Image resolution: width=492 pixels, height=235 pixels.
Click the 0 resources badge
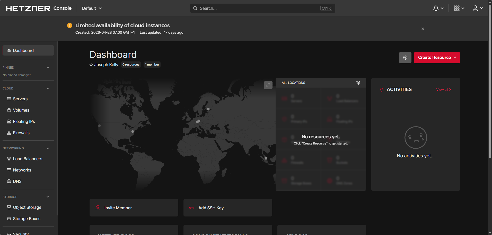(131, 65)
